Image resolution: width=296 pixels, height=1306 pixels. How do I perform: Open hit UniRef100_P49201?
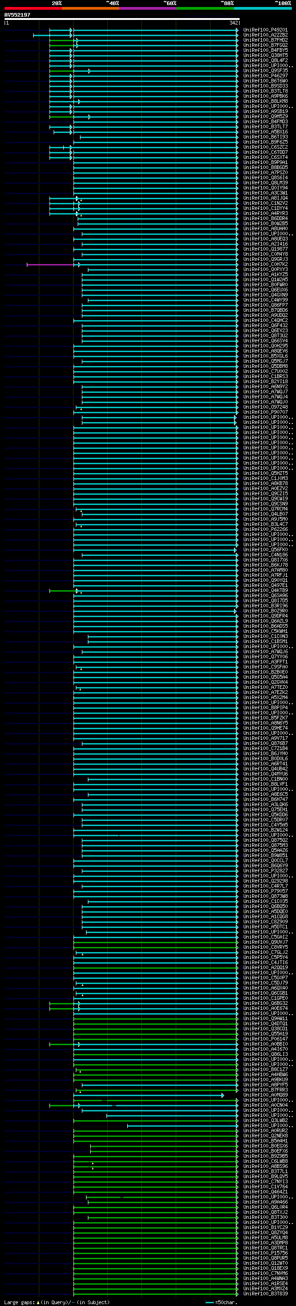pyautogui.click(x=265, y=30)
